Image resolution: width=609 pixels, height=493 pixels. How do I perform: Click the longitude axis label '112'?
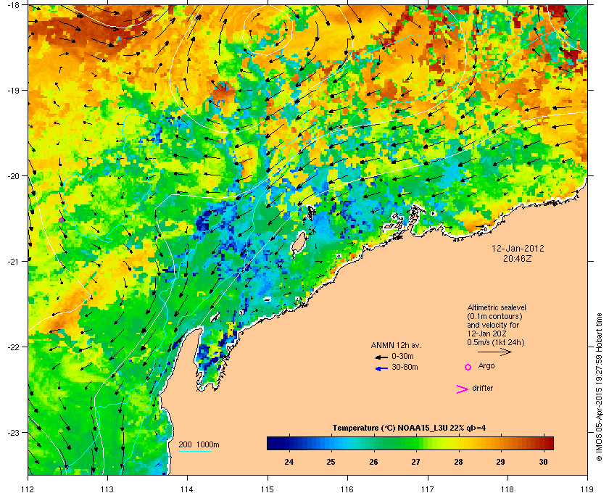(28, 489)
